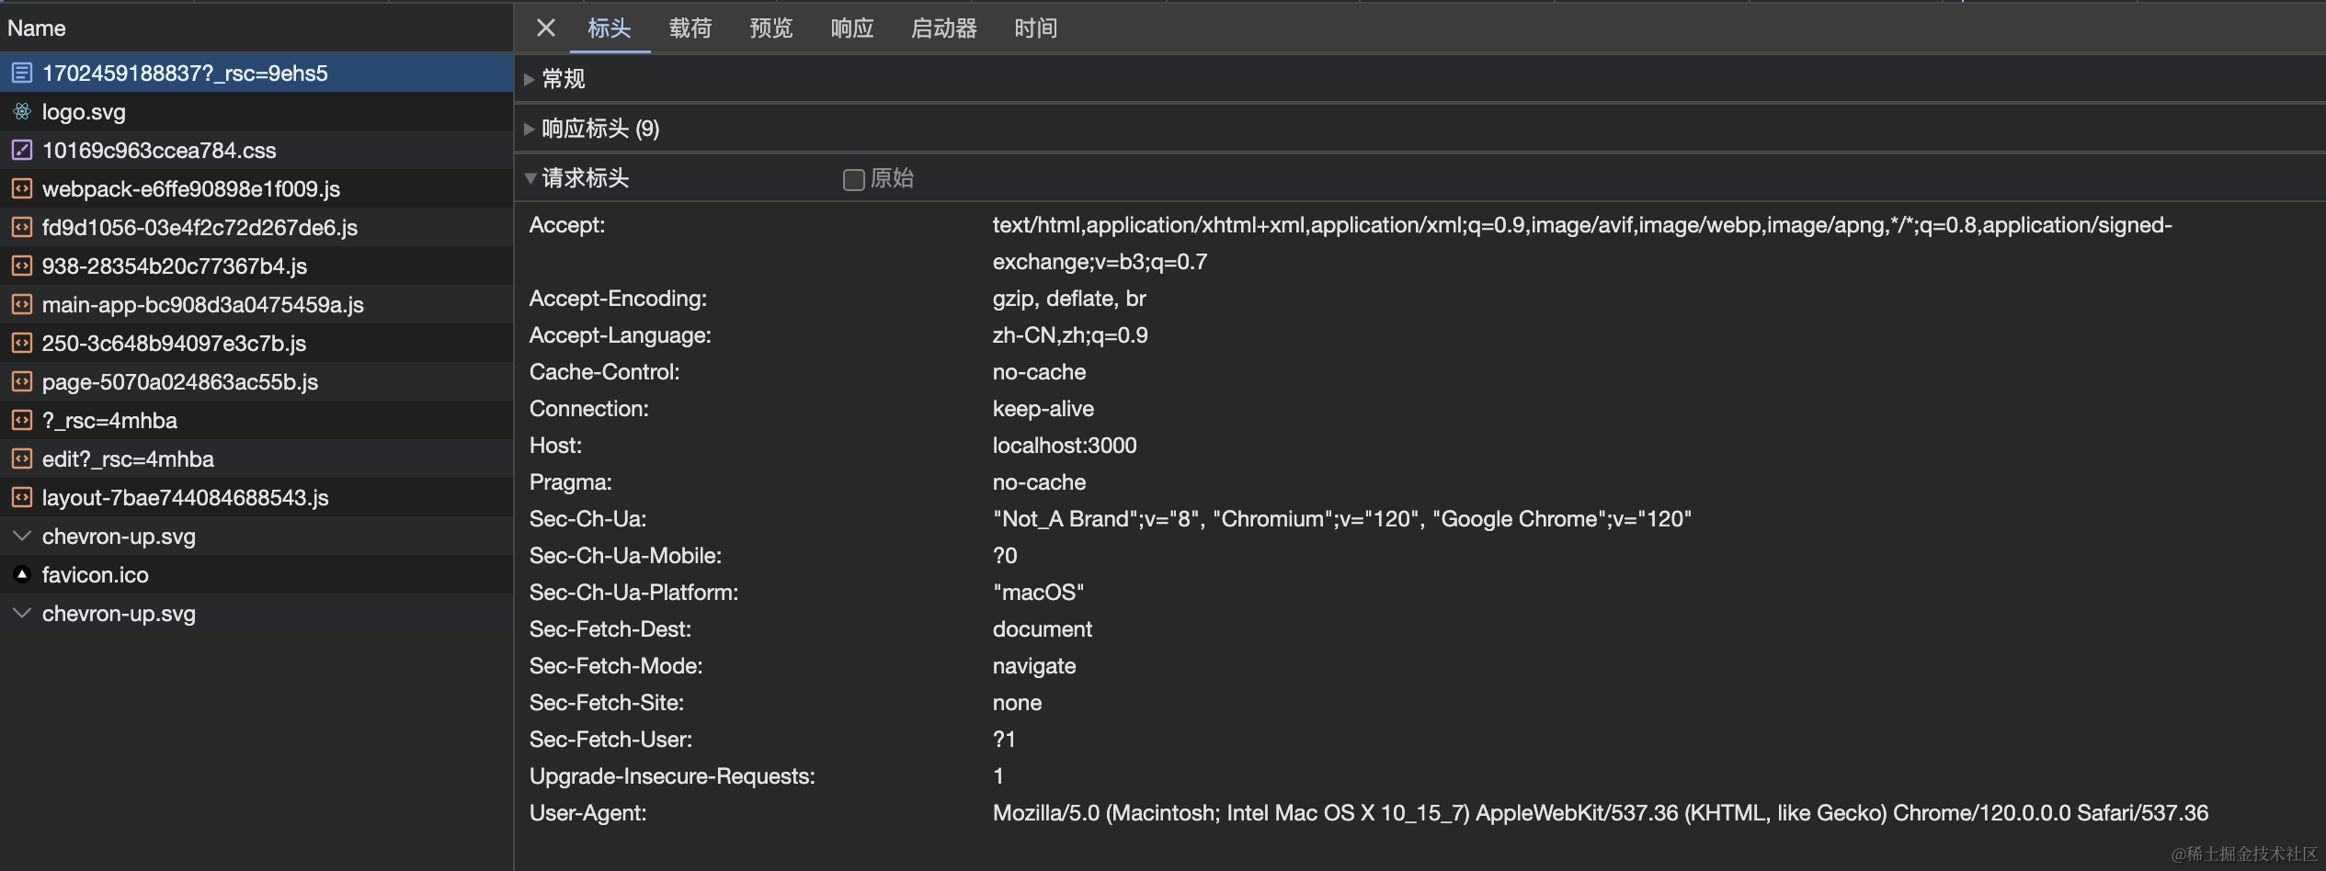Click the icon next to layout-7bae744084688543.js
The height and width of the screenshot is (871, 2326).
(x=22, y=498)
